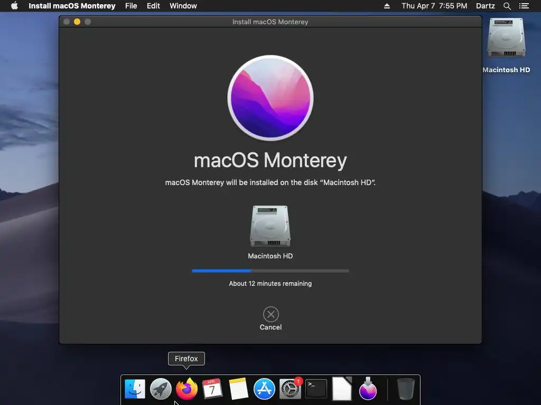Open Terminal from the Dock
Viewport: 541px width, 405px height.
pos(316,389)
